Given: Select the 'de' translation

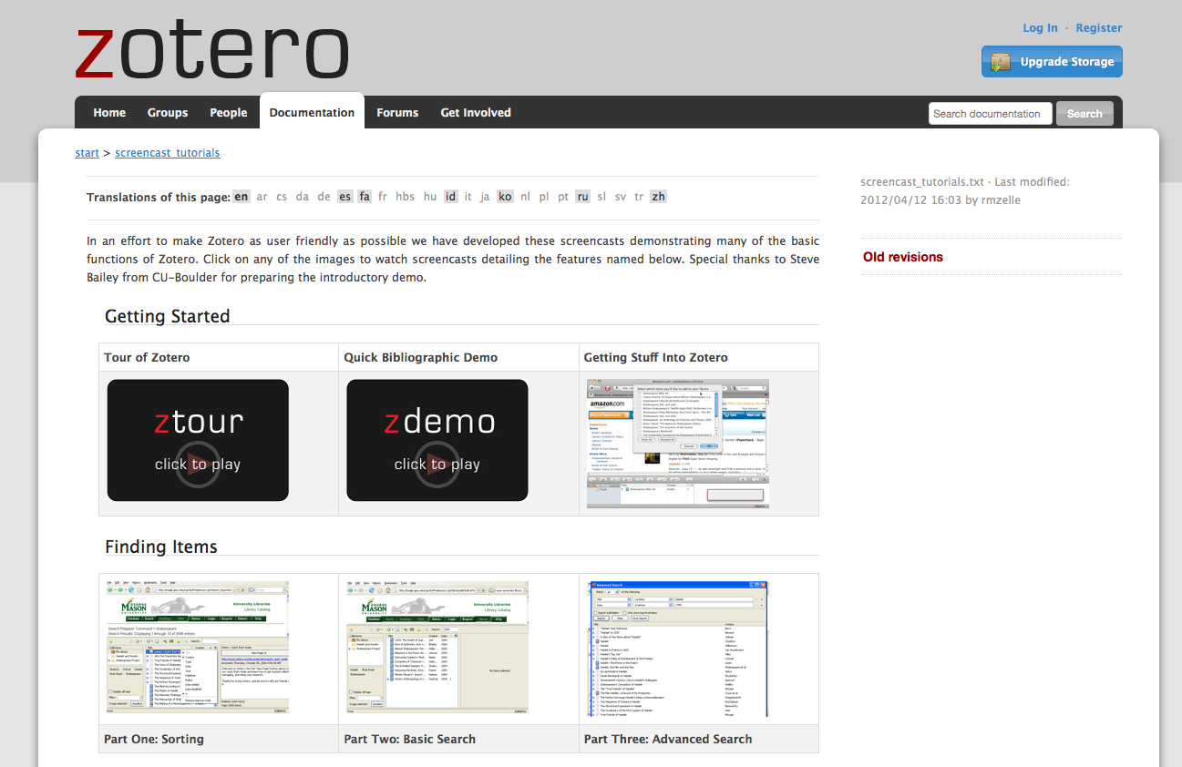Looking at the screenshot, I should [324, 197].
